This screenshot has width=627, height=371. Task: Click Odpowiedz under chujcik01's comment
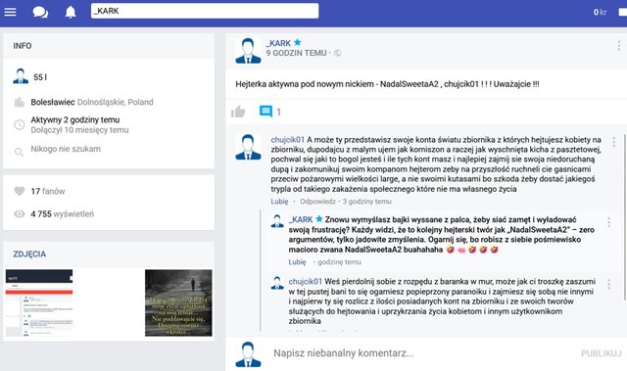pyautogui.click(x=317, y=202)
